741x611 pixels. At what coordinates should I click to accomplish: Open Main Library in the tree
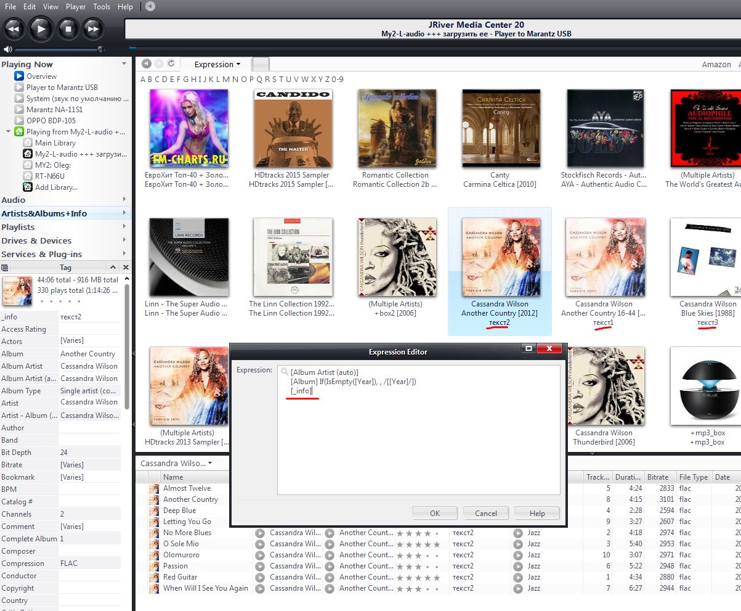tap(55, 142)
